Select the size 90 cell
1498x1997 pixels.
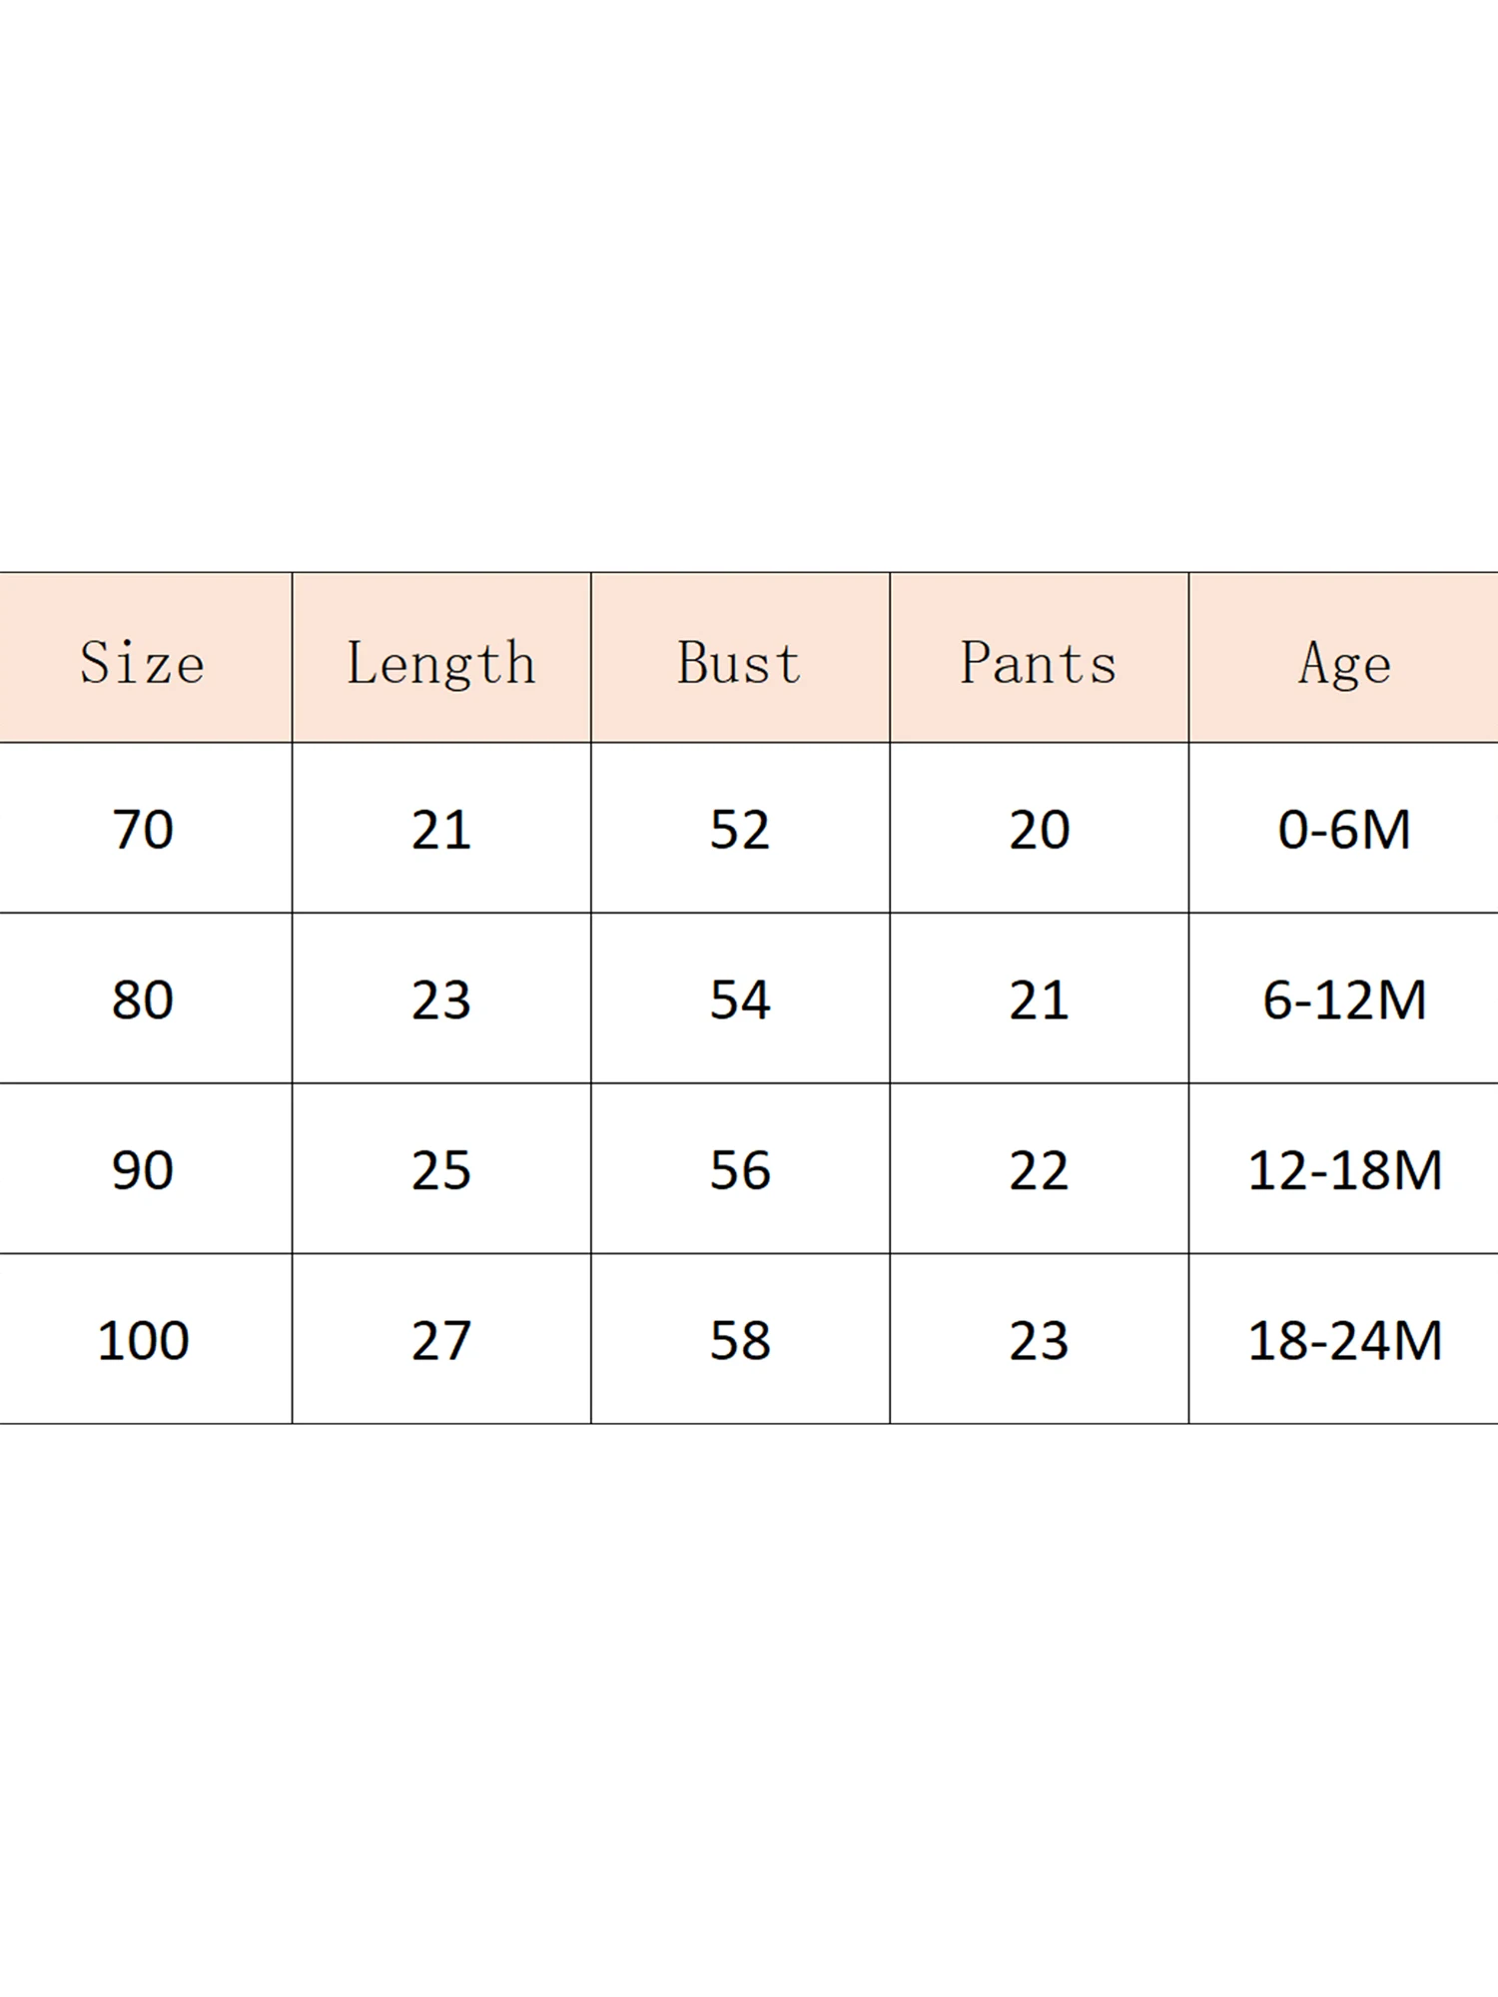[x=143, y=1170]
